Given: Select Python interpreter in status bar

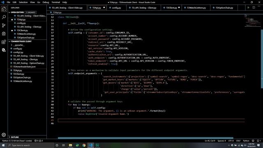Looking at the screenshot, I should (x=17, y=141).
